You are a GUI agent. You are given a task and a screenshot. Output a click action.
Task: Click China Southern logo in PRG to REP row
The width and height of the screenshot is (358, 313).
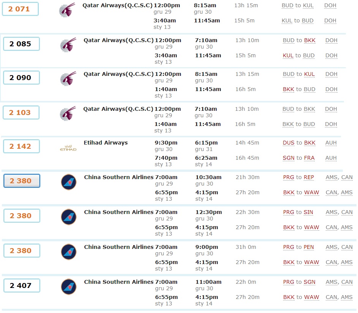coord(69,182)
